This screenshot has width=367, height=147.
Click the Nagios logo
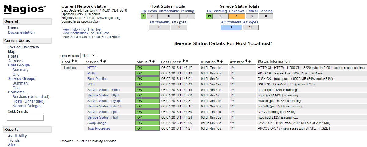tap(25, 9)
